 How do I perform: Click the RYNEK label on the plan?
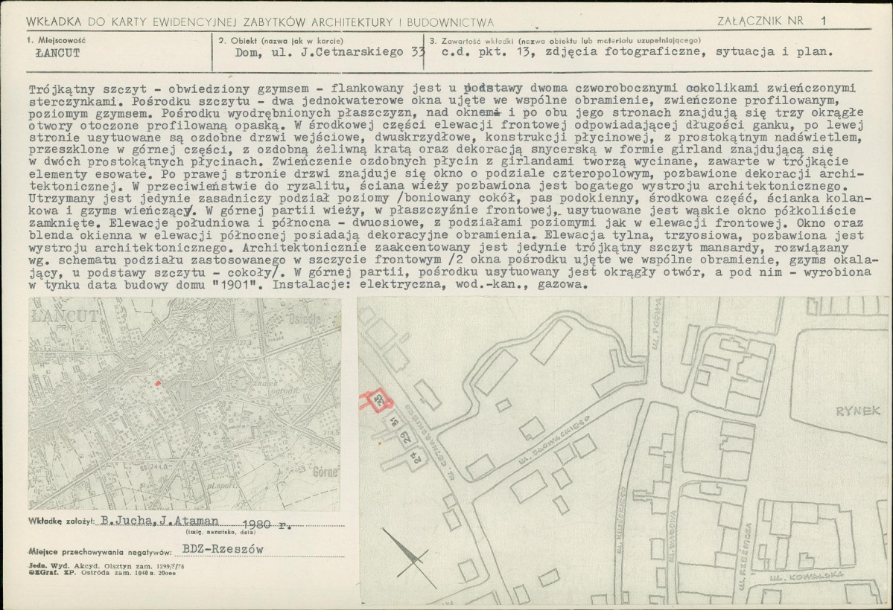tap(858, 411)
